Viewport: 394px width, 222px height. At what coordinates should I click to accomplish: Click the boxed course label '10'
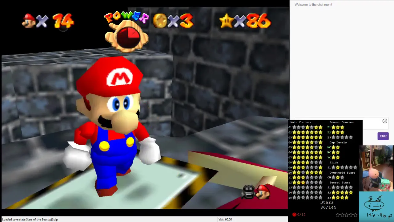coord(290,173)
